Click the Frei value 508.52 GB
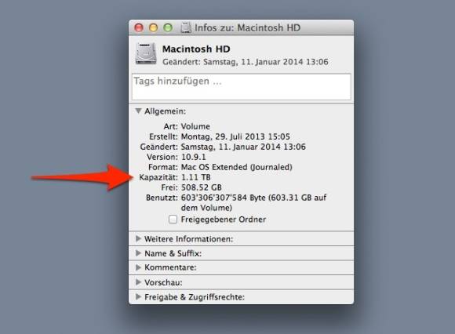Image resolution: width=455 pixels, height=334 pixels. coord(202,187)
